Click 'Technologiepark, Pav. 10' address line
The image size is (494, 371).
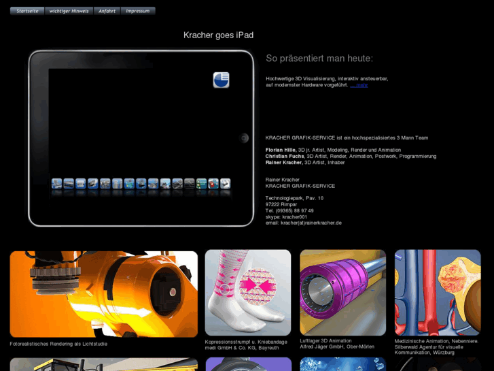click(x=294, y=198)
